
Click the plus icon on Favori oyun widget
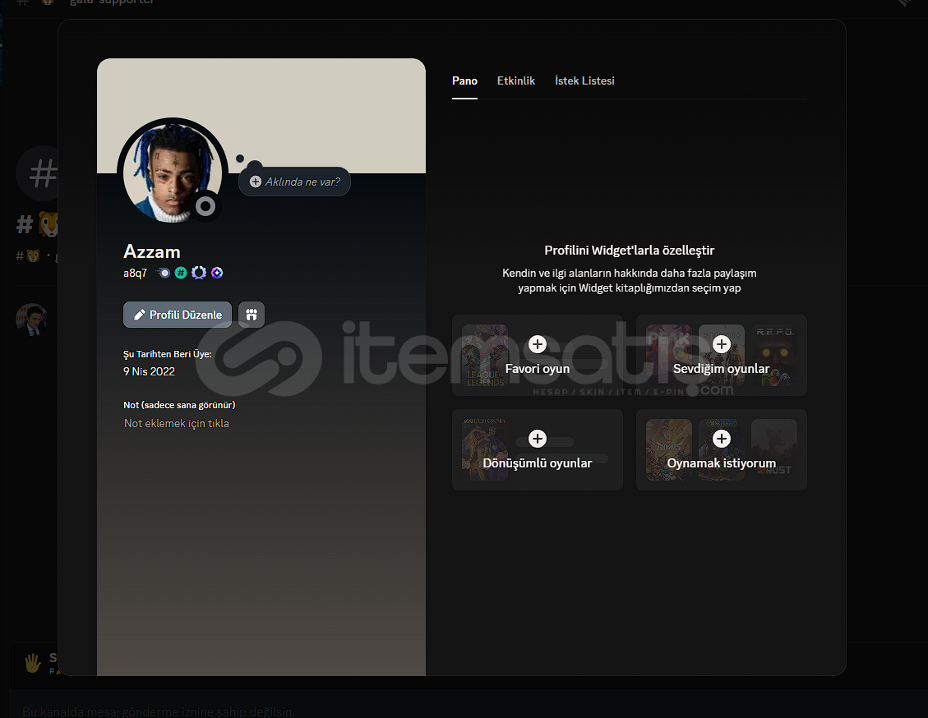537,344
